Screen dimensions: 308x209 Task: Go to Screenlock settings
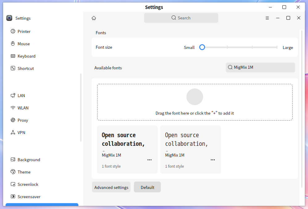[x=42, y=184]
